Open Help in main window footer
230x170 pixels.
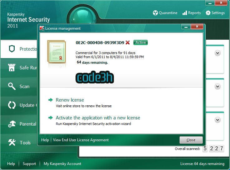[x=11, y=164]
